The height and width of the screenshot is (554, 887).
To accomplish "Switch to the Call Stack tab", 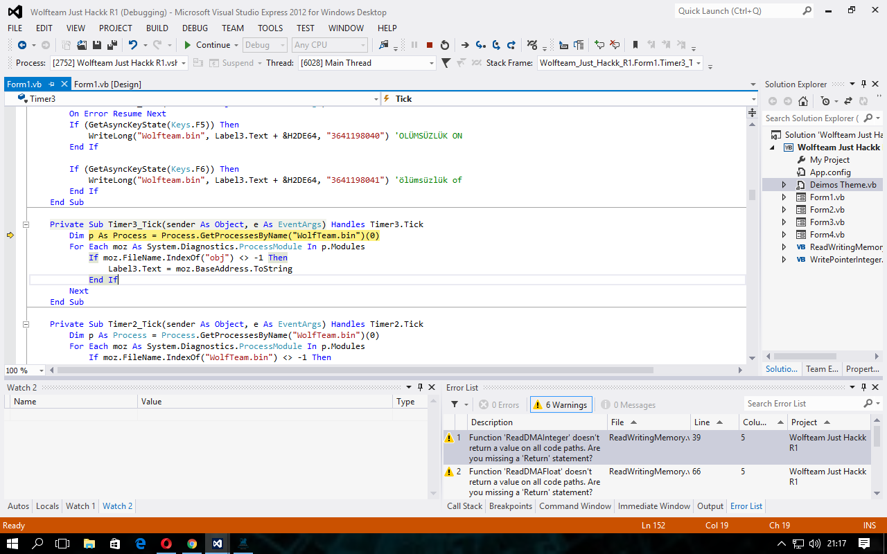I will [464, 506].
